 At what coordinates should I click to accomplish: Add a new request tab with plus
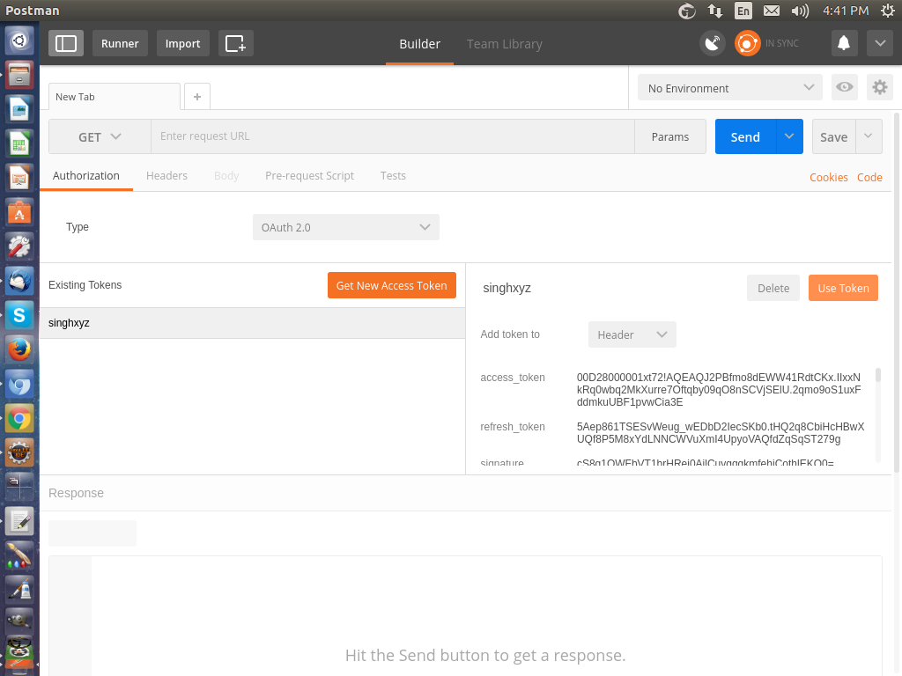click(197, 97)
